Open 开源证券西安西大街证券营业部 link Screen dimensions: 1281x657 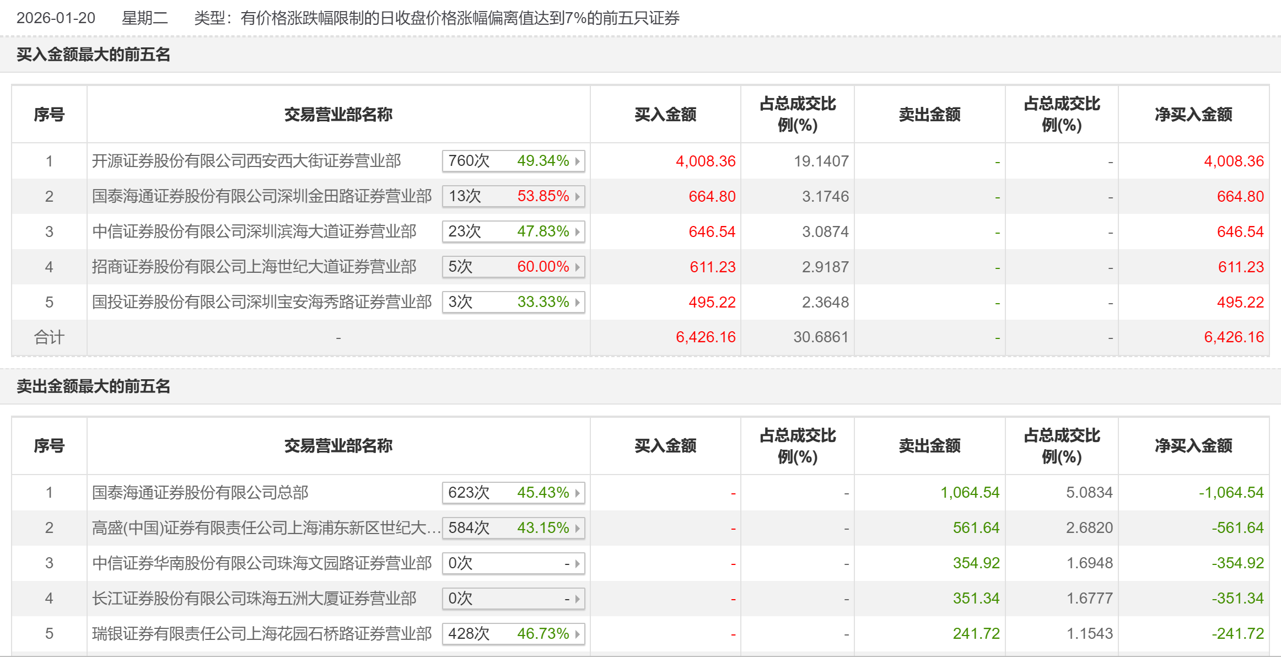click(x=246, y=161)
